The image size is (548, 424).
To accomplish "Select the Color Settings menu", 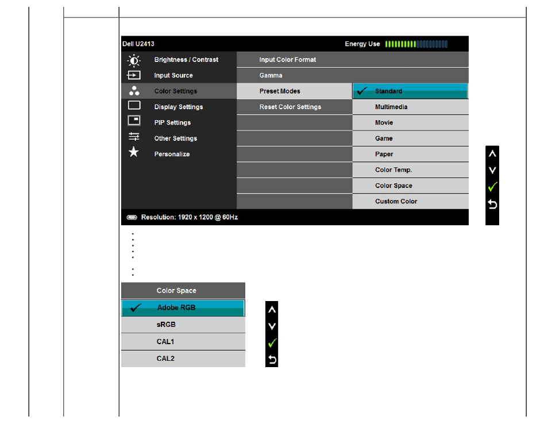I will pos(179,91).
